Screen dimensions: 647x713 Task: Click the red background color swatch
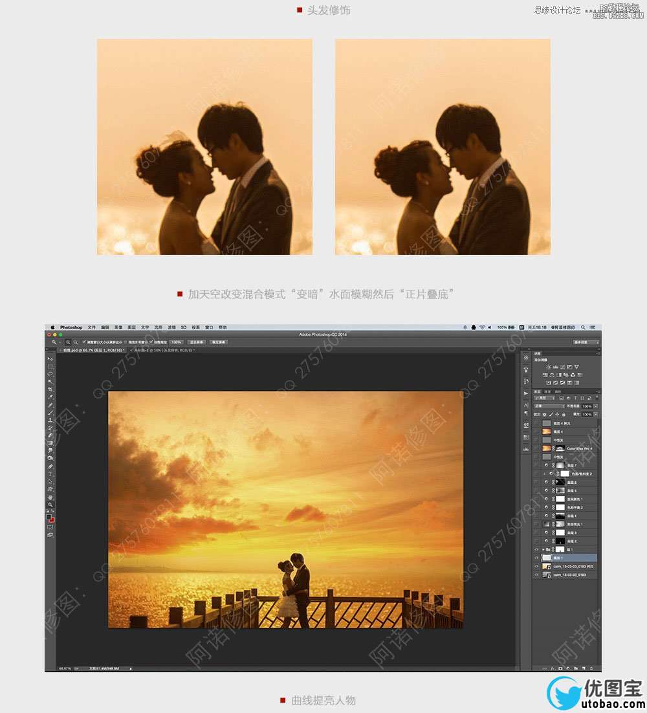point(52,521)
